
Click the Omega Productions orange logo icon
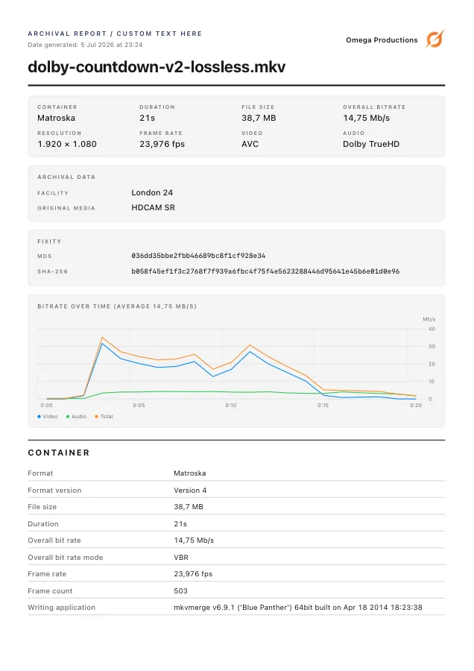click(x=434, y=40)
